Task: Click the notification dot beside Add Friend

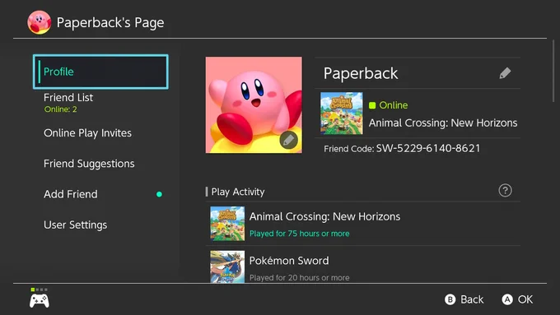Action: [159, 194]
